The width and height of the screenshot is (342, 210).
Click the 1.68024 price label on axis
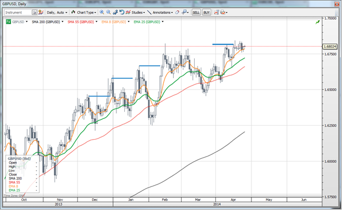coord(330,47)
